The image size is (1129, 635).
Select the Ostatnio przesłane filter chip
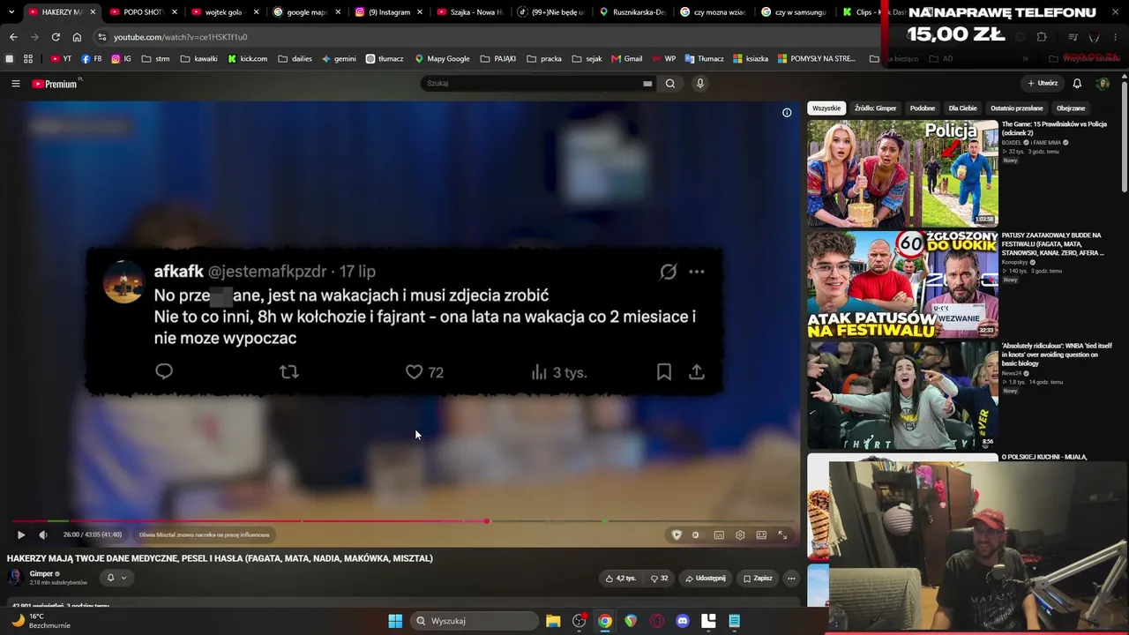pyautogui.click(x=1017, y=108)
